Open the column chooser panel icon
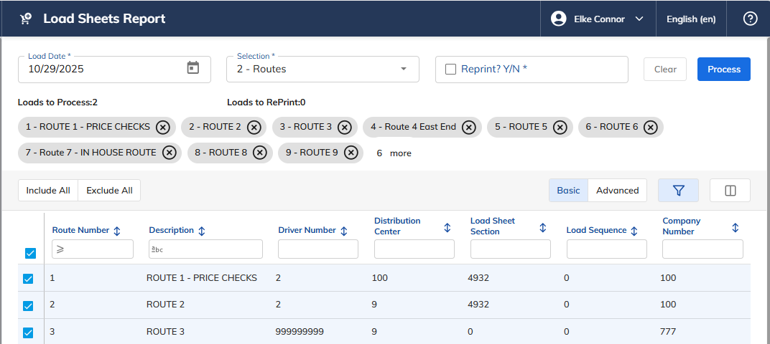Screen dimensions: 770x344 click(730, 190)
